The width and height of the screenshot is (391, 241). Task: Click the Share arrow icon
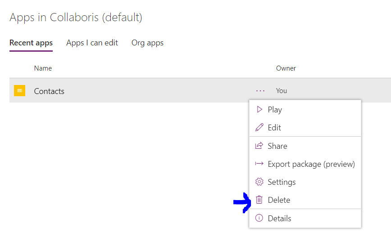259,145
